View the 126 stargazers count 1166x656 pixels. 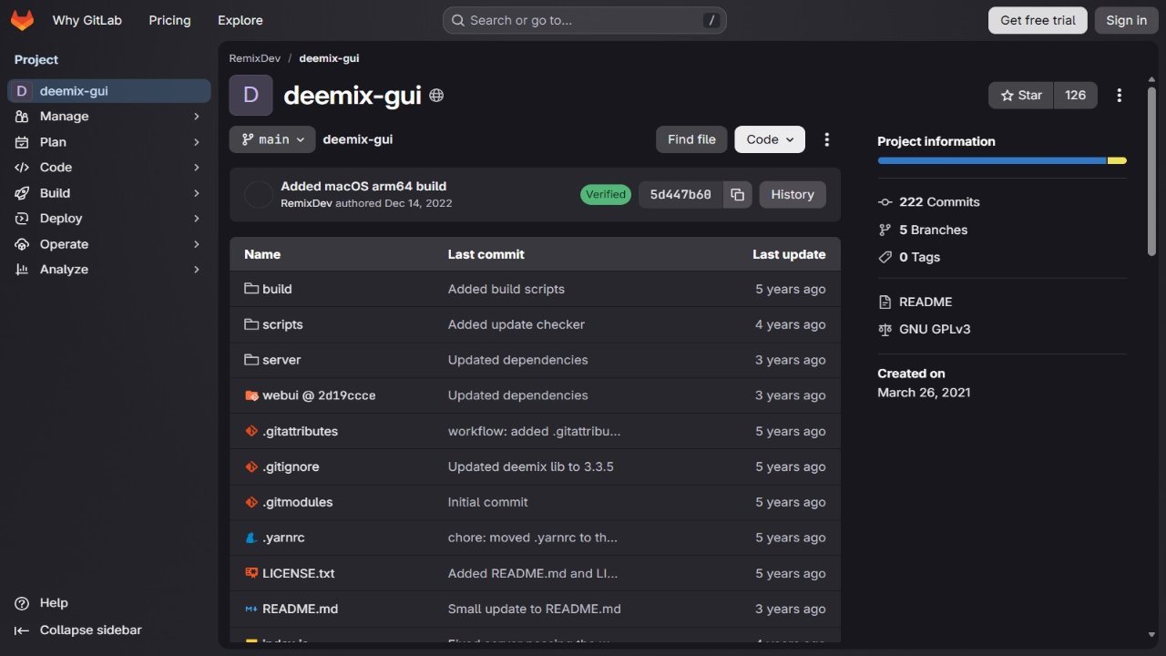click(1076, 95)
